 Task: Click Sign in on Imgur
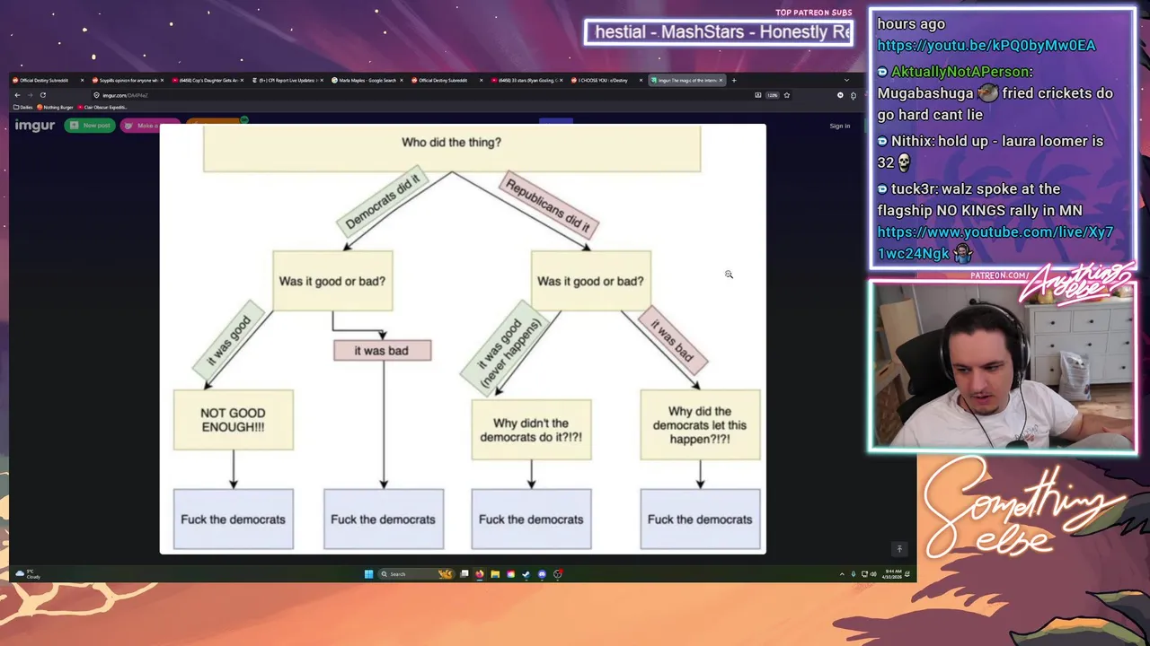[x=839, y=126]
